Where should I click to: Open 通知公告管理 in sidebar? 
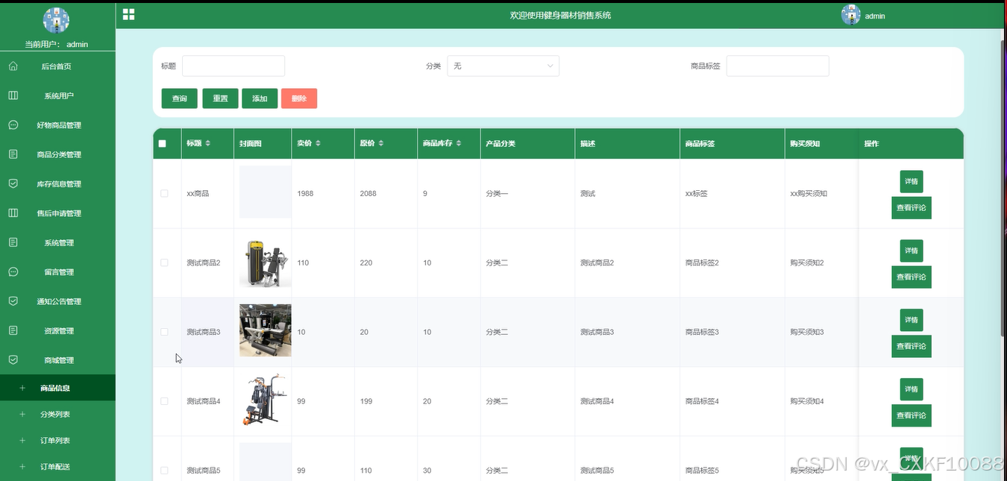click(x=57, y=301)
